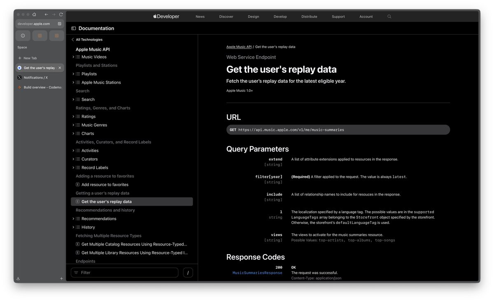The width and height of the screenshot is (494, 301).
Task: Click the list icon beside History
Action: (x=78, y=227)
